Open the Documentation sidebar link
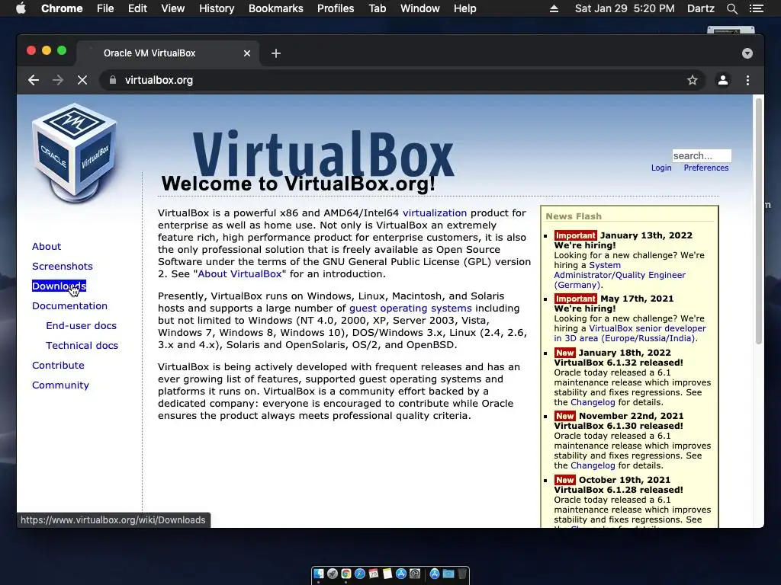 [x=69, y=306]
